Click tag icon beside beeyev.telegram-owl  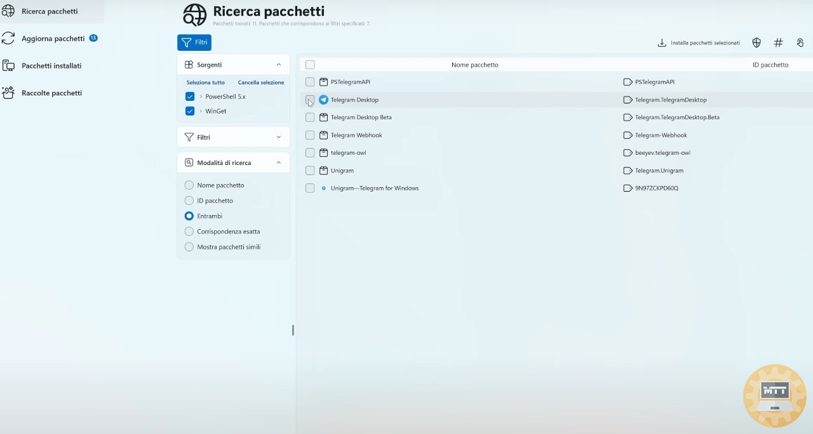(x=628, y=153)
